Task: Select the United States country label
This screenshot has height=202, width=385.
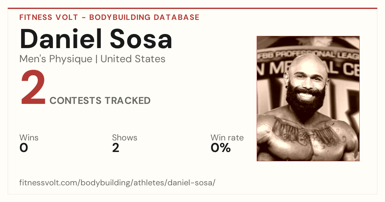Action: click(133, 59)
